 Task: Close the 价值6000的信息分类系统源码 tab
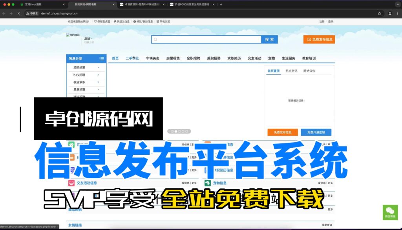[214, 4]
